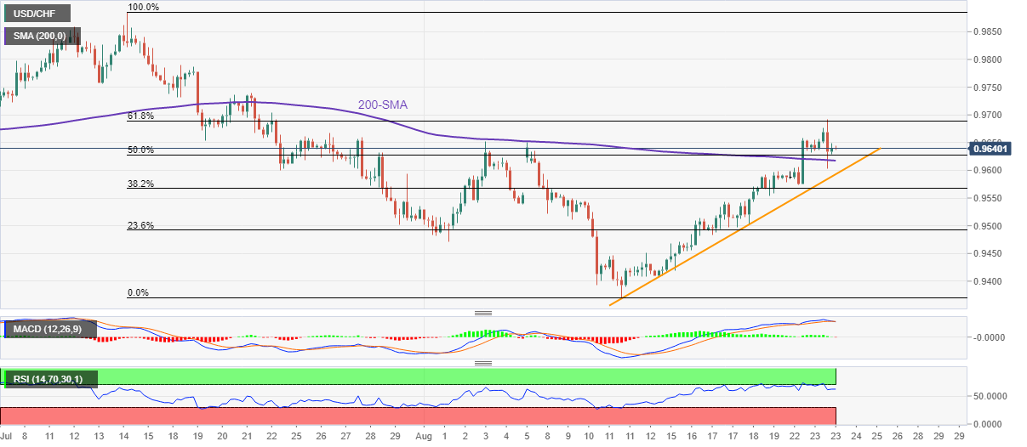Click the 0.9550 price axis label
The height and width of the screenshot is (447, 1027).
pyautogui.click(x=988, y=199)
